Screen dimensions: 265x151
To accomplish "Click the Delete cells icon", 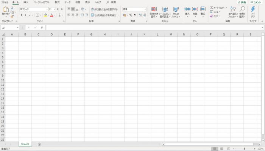I will pos(195,9).
